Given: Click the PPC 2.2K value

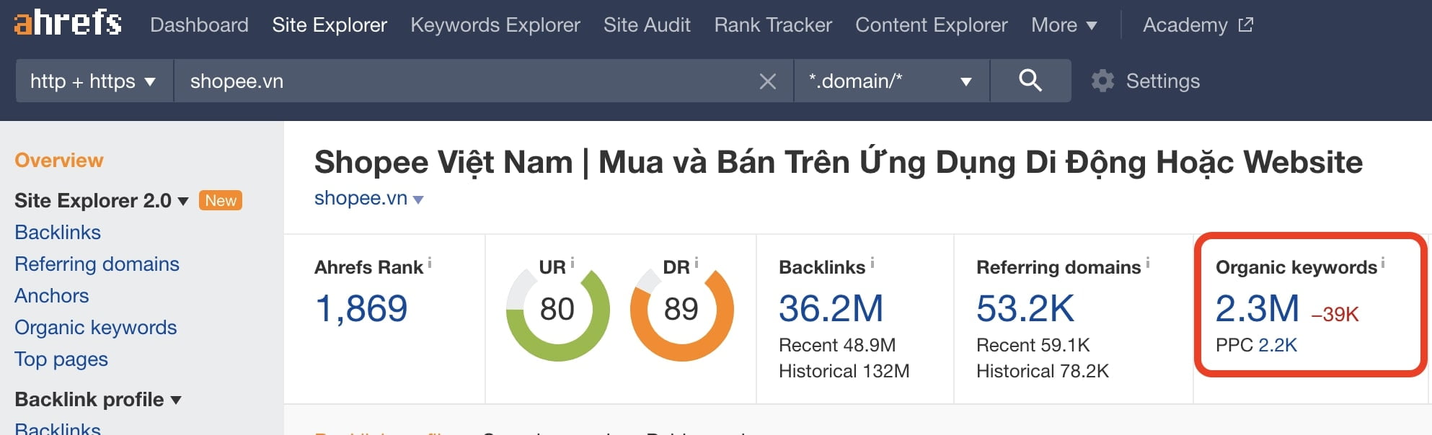Looking at the screenshot, I should coord(1278,345).
